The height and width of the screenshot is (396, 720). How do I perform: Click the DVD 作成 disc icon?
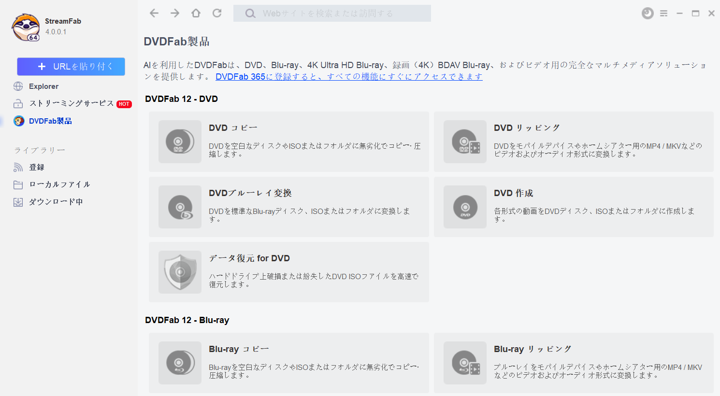[x=465, y=207]
